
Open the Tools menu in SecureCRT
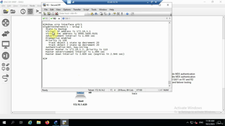pyautogui.click(x=94, y=9)
